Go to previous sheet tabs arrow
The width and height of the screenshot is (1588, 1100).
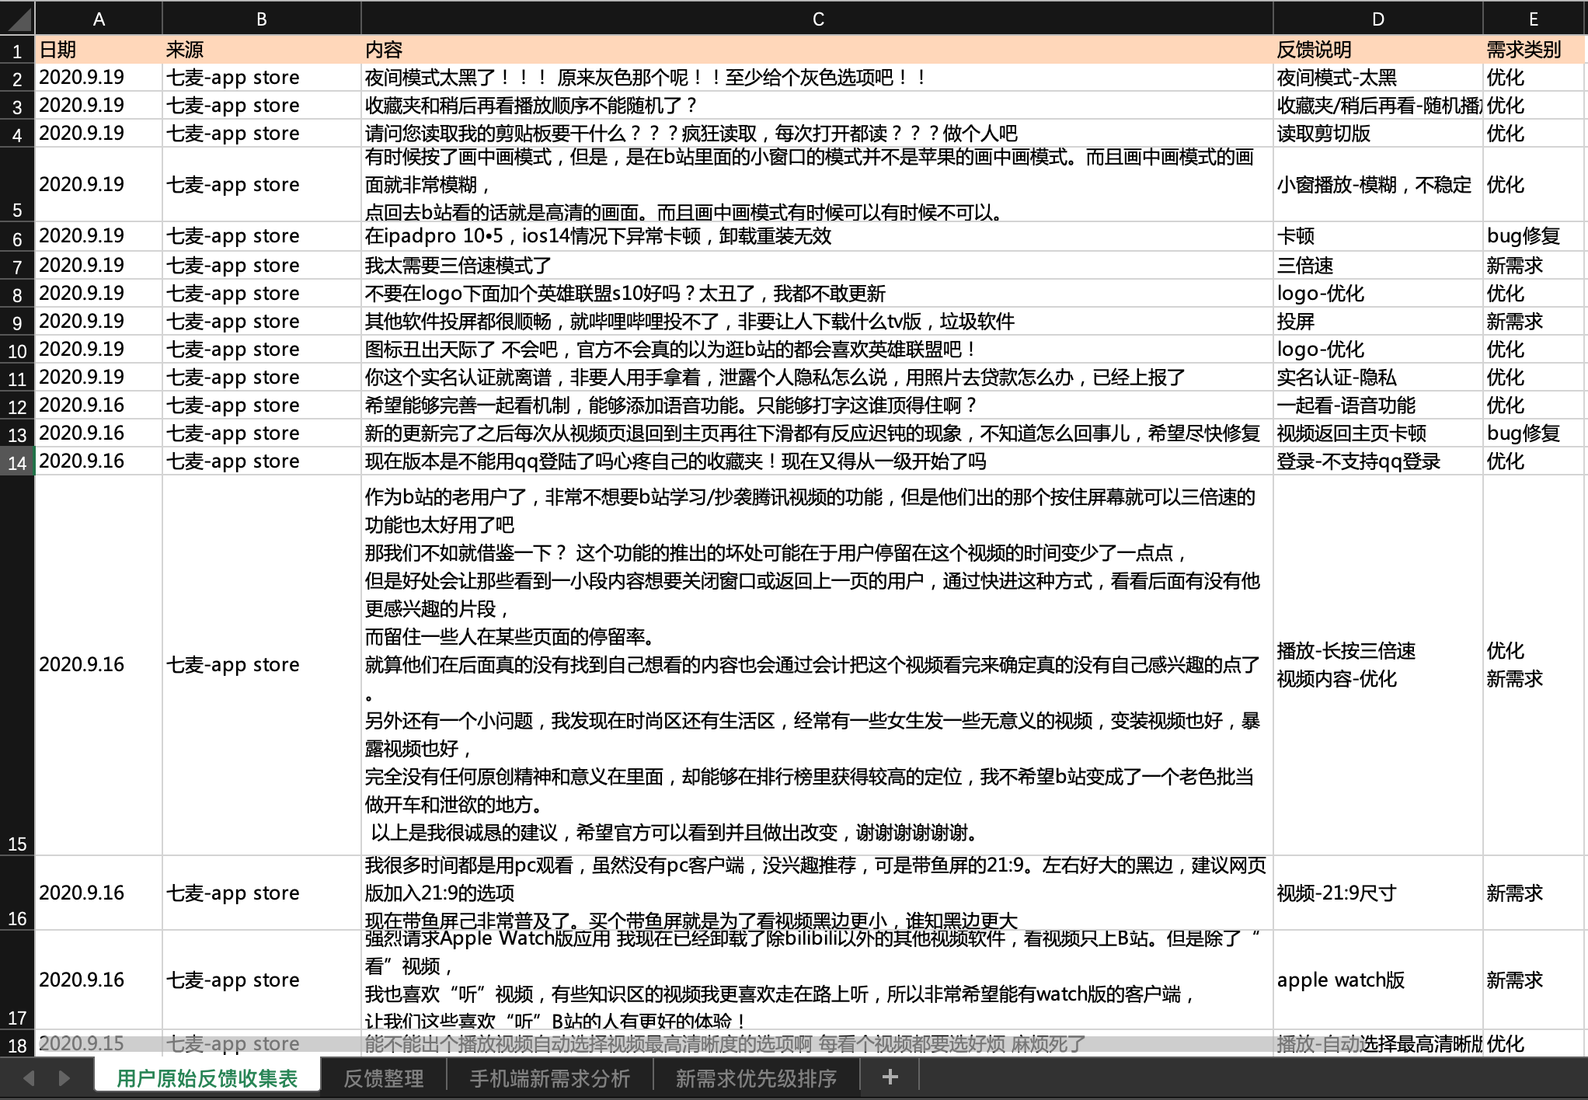(30, 1078)
